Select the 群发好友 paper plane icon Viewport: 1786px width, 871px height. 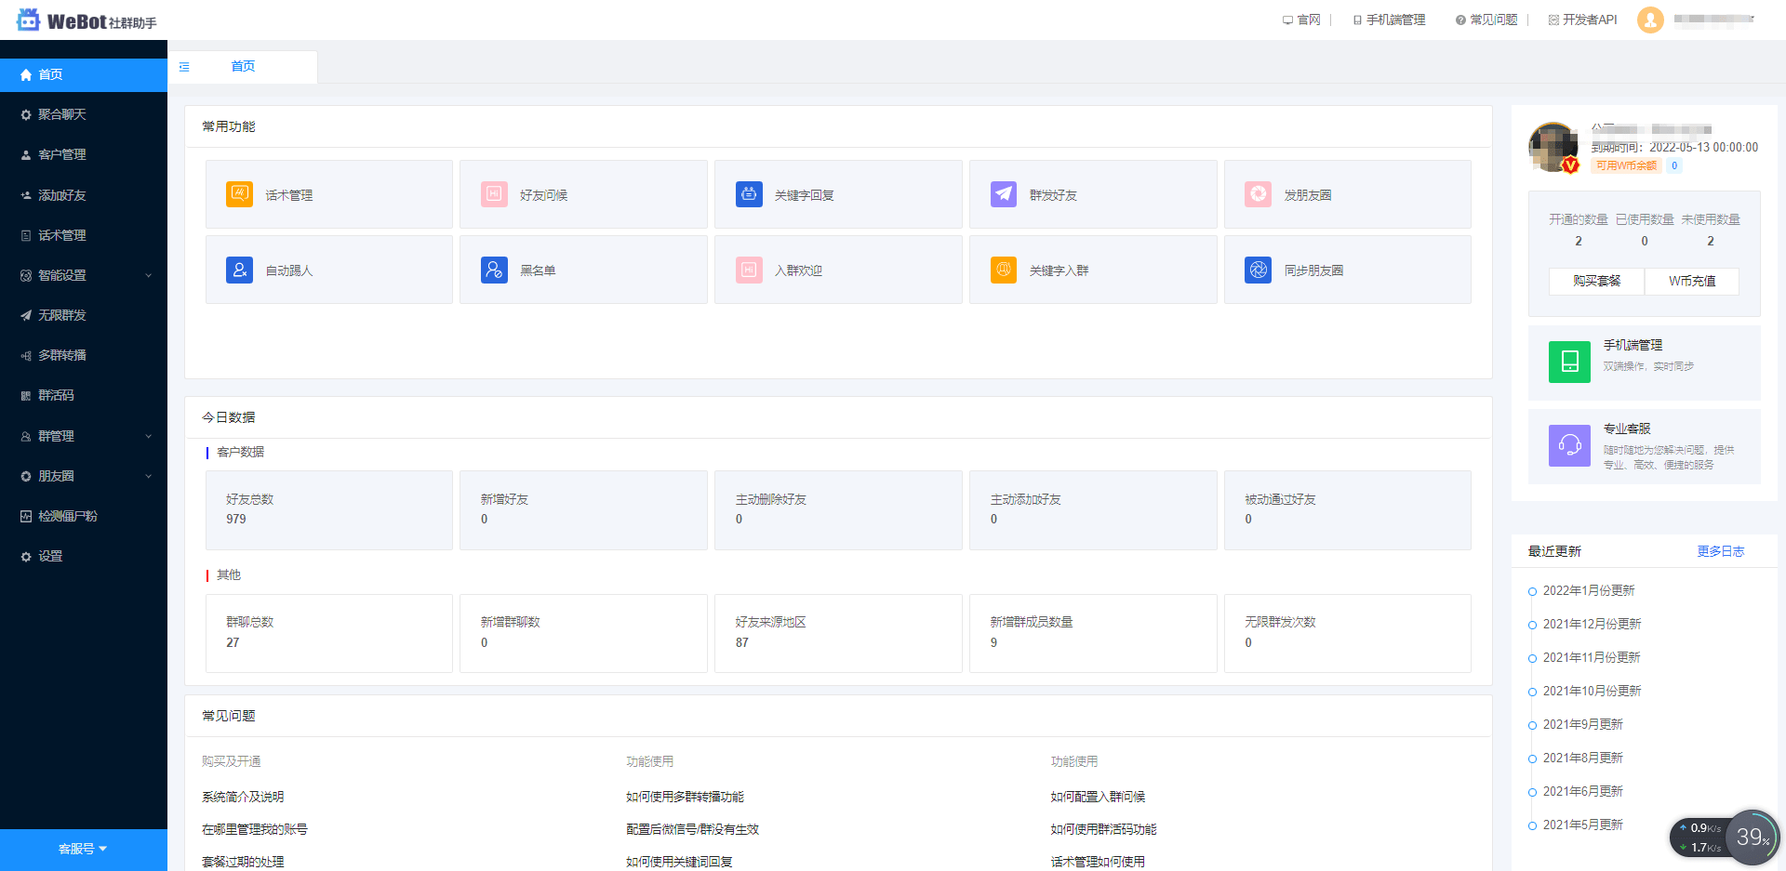(1003, 194)
